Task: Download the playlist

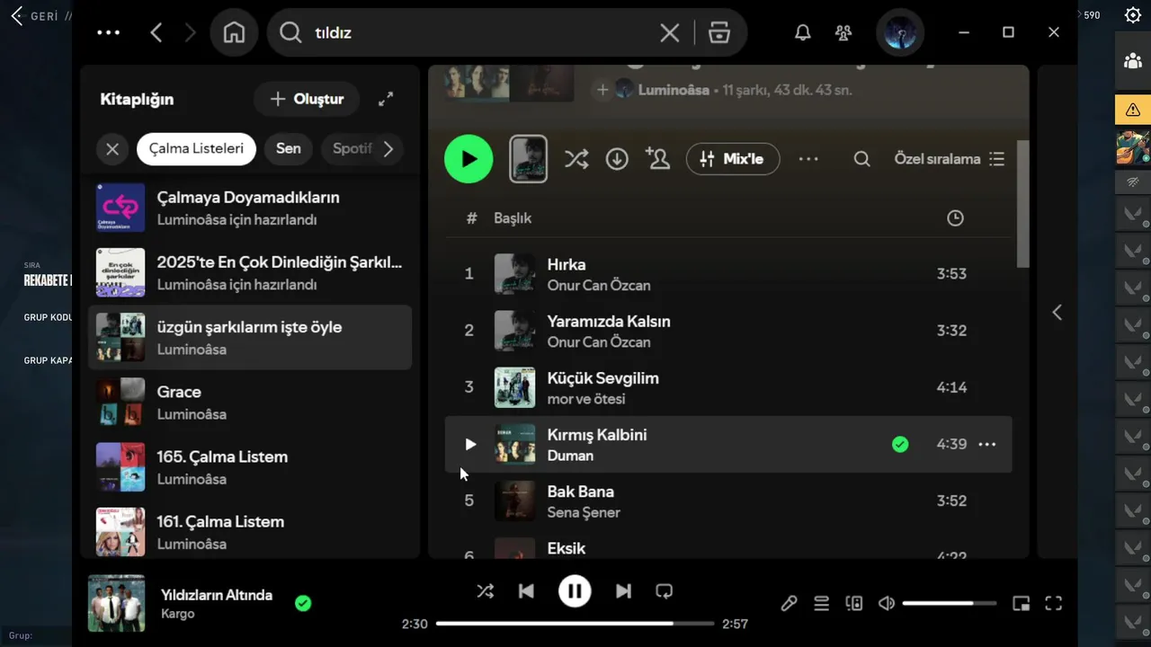Action: tap(617, 159)
